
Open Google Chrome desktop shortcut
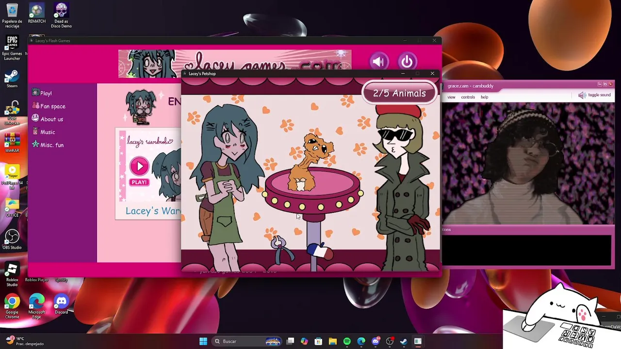coord(12,307)
